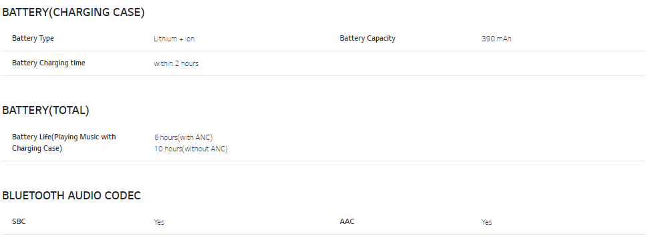Select the AAC codec label
Viewport: 654px width, 240px height.
pos(347,222)
